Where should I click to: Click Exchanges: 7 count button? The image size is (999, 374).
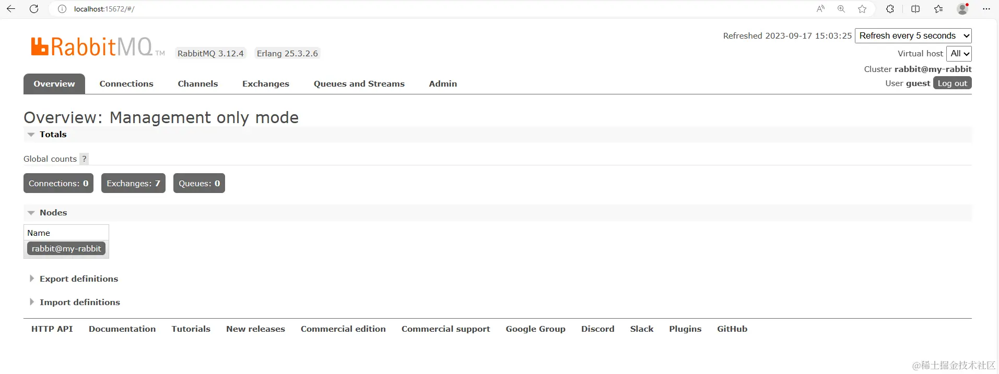tap(133, 183)
